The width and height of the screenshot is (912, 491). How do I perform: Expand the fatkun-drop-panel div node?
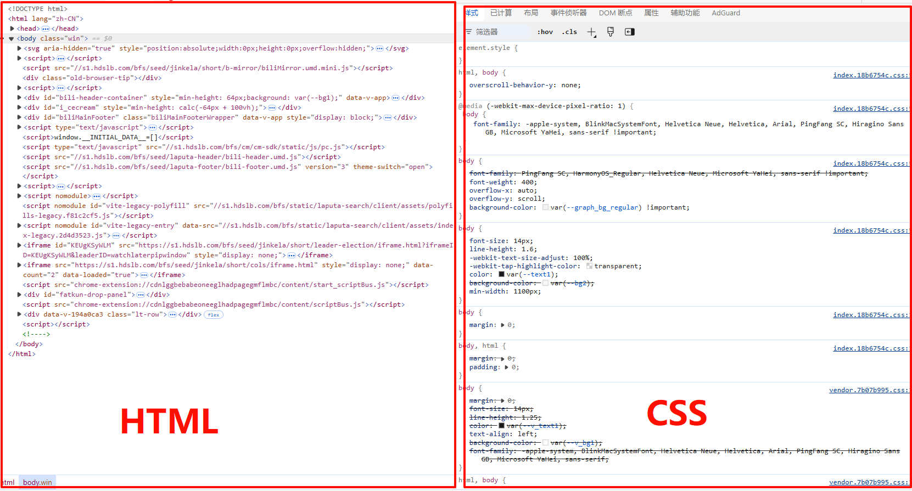point(19,295)
